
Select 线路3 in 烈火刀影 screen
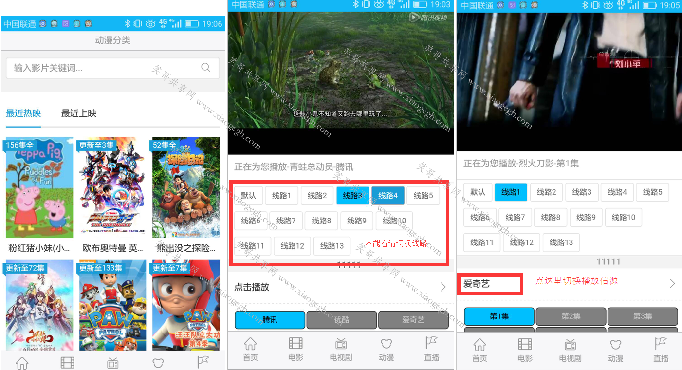click(582, 192)
